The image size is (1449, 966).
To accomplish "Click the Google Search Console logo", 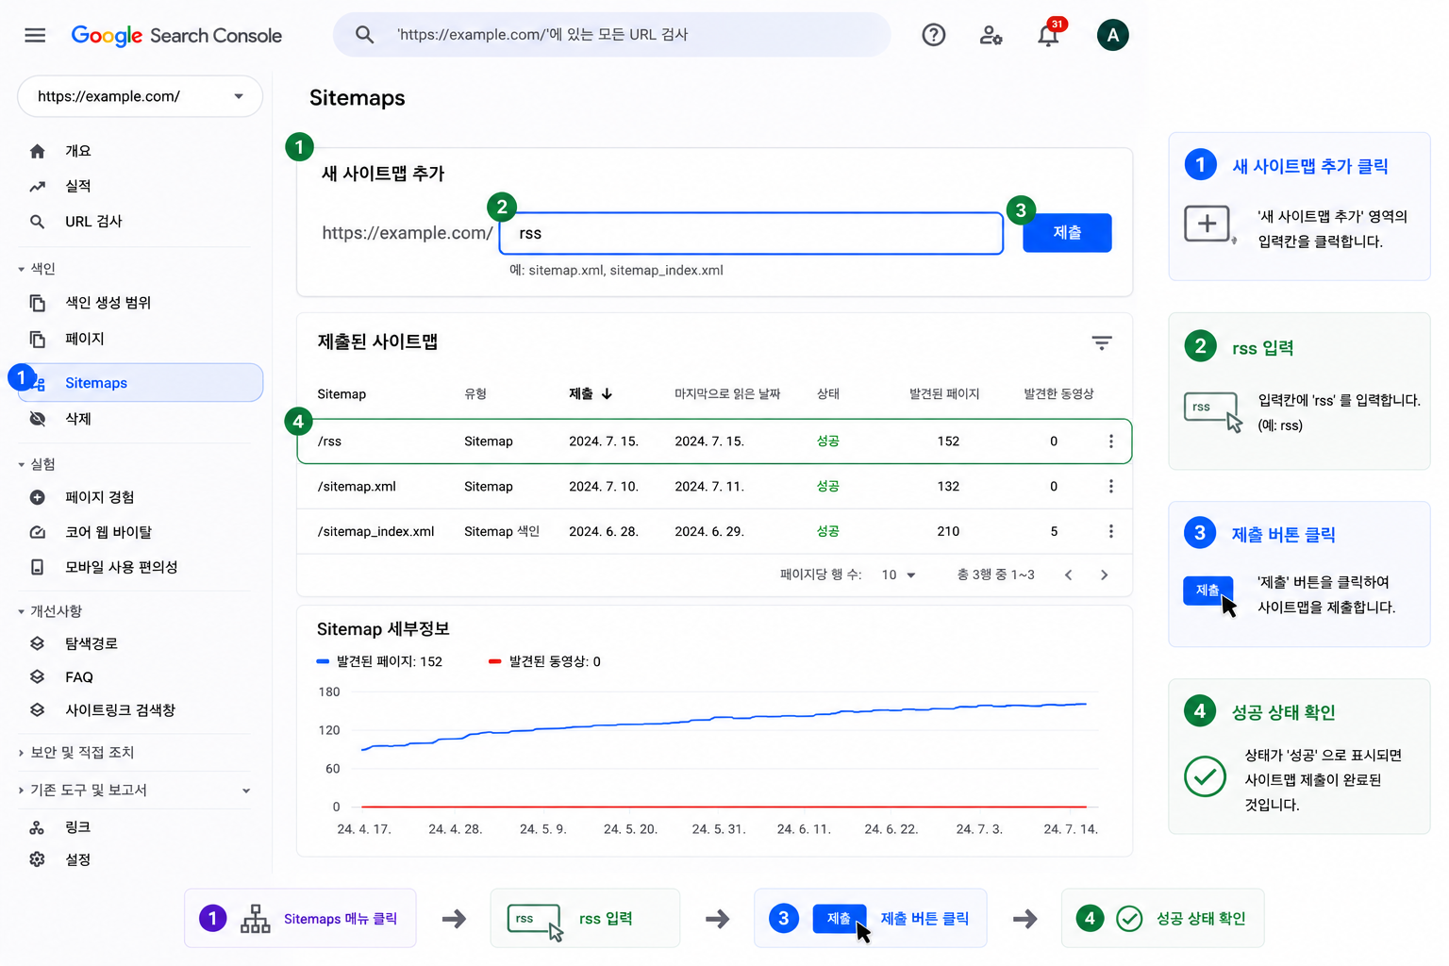I will (176, 35).
